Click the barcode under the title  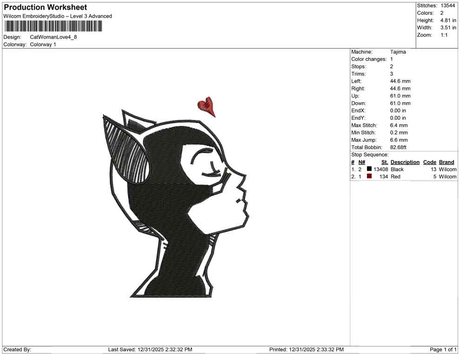tap(53, 26)
